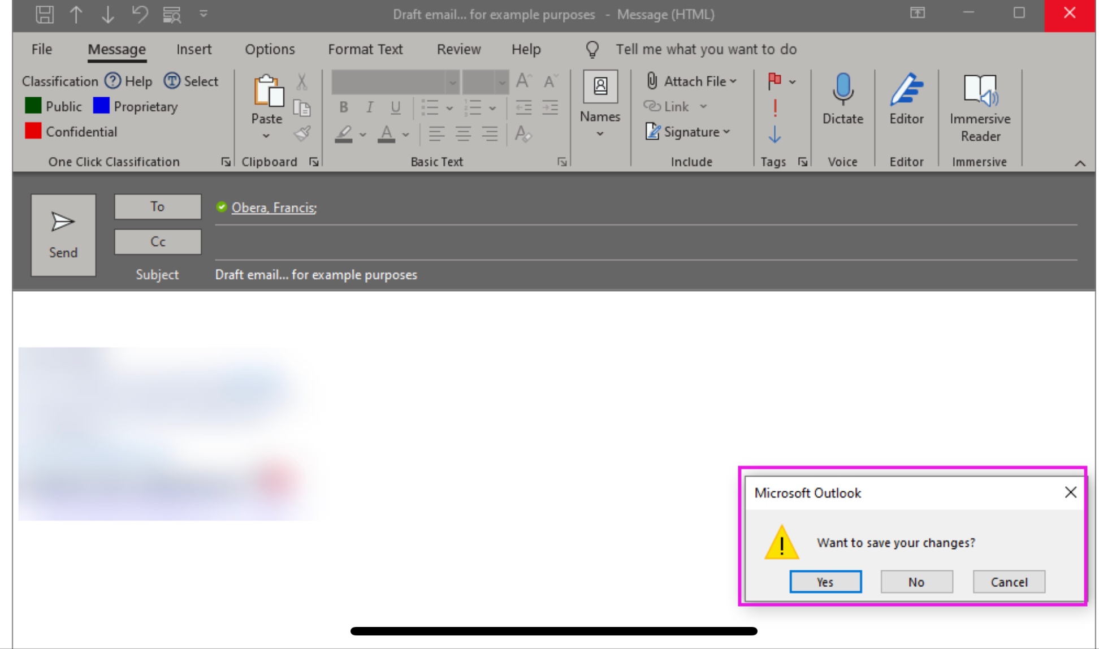
Task: Select the Format Painter brush
Action: (302, 134)
